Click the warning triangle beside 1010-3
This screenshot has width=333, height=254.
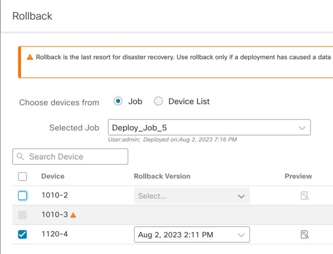point(73,215)
